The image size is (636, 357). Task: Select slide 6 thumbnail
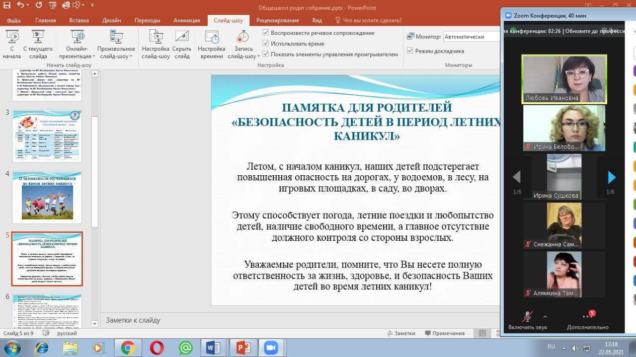coord(47,311)
